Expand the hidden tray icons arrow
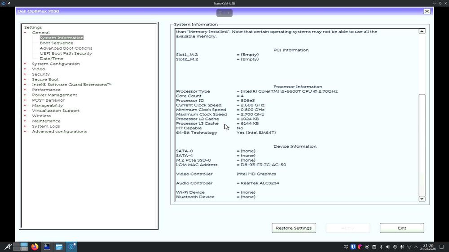The image size is (449, 252). [416, 247]
